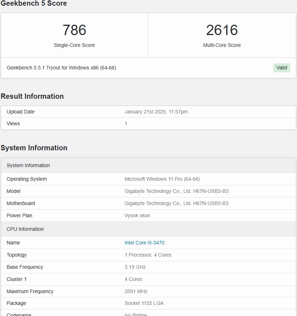Image resolution: width=297 pixels, height=316 pixels.
Task: Click the Model row's Gigabyte H67N-USB3-B3 value
Action: [x=176, y=191]
